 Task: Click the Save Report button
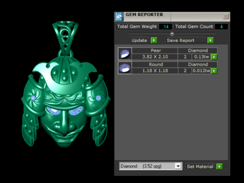click(186, 40)
